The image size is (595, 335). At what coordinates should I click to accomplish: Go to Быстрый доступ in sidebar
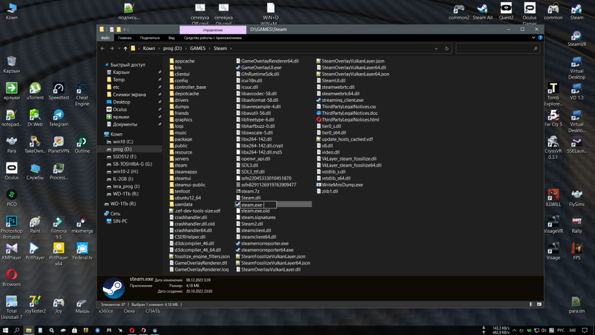coord(128,64)
